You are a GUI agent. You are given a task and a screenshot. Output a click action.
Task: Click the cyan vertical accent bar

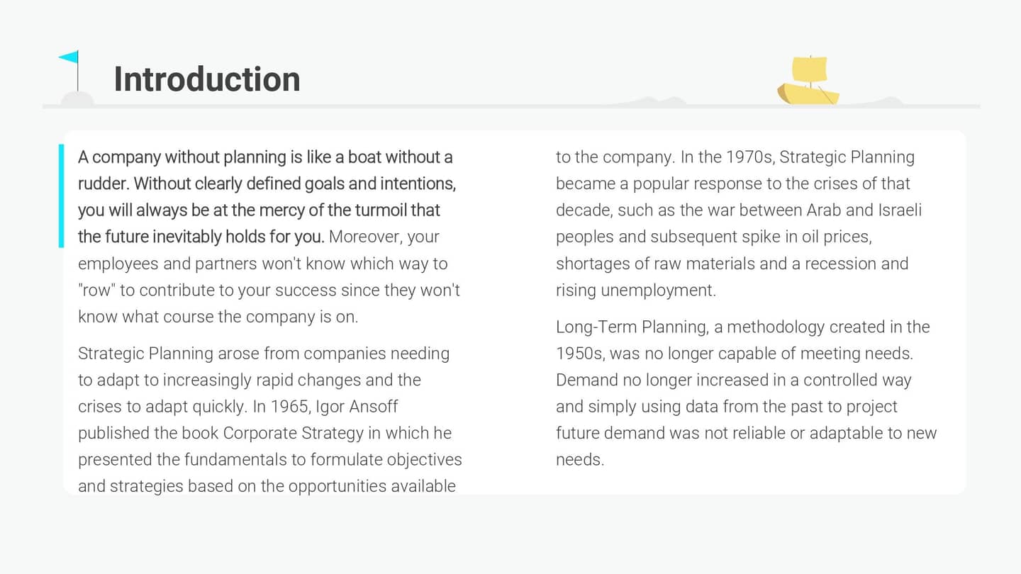[61, 196]
